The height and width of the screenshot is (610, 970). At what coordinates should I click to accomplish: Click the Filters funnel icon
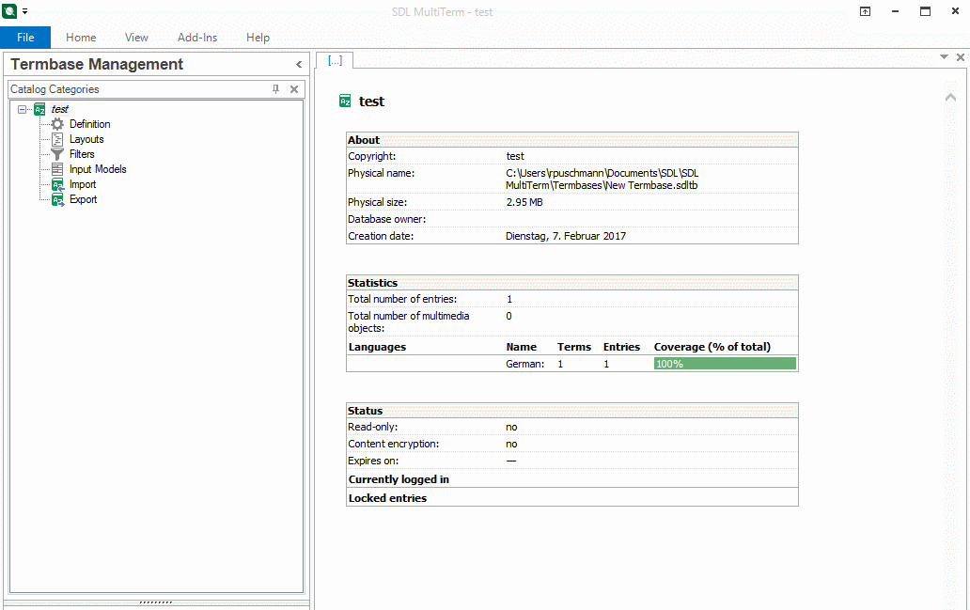tap(57, 154)
